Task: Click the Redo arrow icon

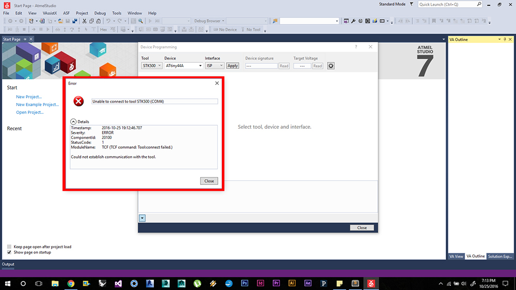Action: pyautogui.click(x=120, y=21)
